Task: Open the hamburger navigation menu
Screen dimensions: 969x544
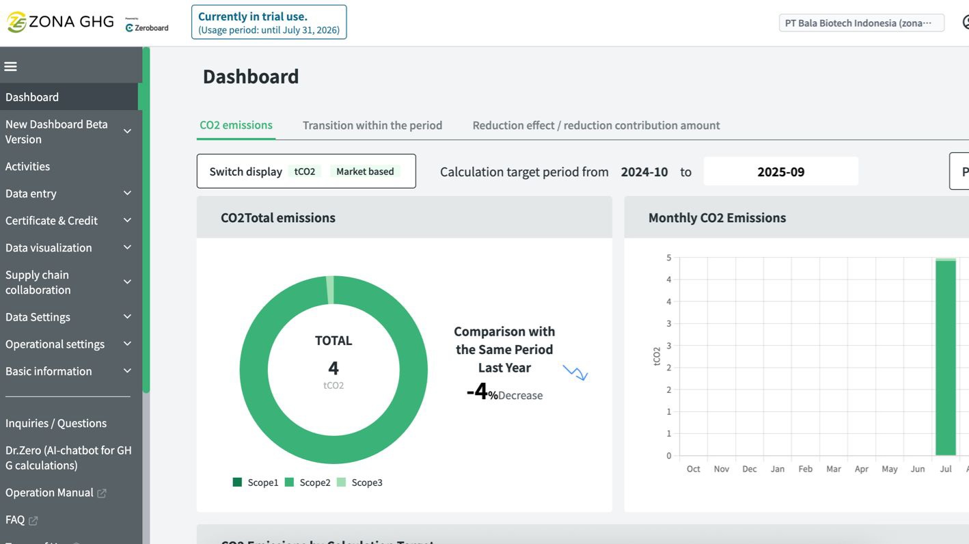Action: [x=10, y=66]
